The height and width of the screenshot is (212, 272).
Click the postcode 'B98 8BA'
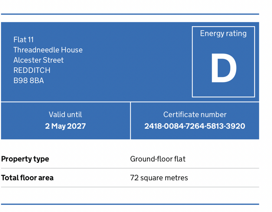coord(29,81)
